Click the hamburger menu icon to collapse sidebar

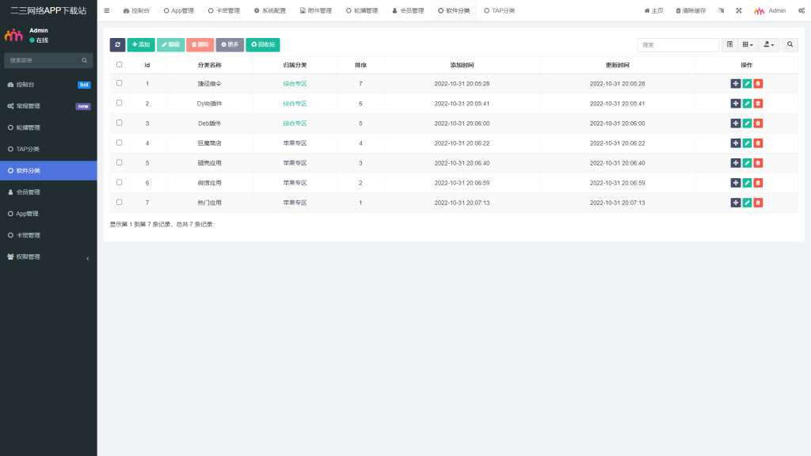click(x=107, y=11)
